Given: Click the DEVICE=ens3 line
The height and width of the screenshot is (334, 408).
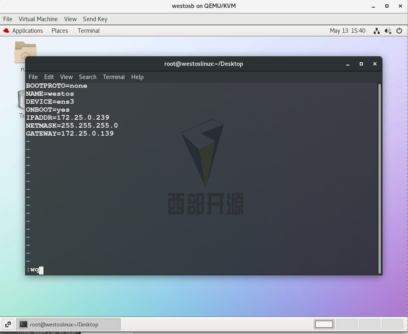Looking at the screenshot, I should (50, 102).
